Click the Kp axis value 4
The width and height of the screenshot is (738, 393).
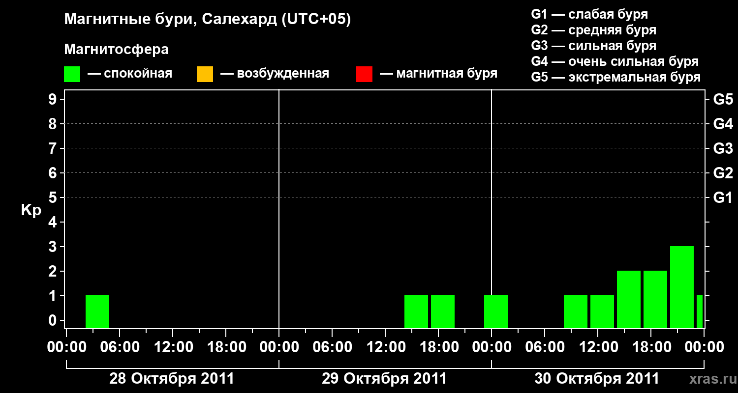(x=54, y=222)
